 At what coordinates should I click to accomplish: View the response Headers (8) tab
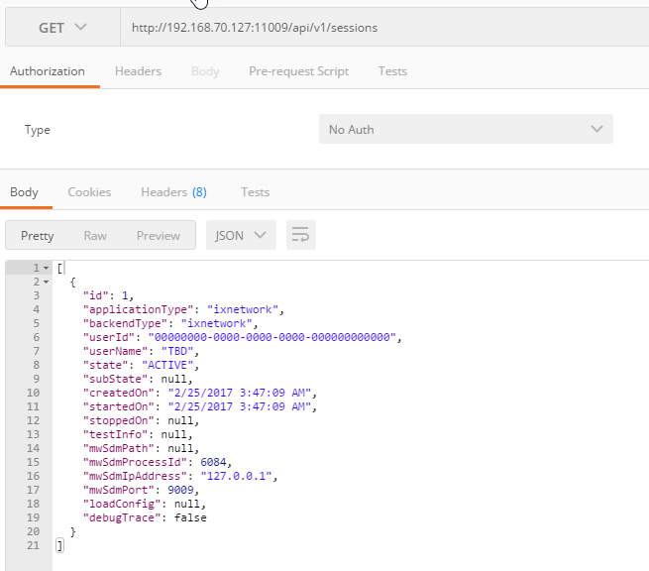[x=173, y=192]
